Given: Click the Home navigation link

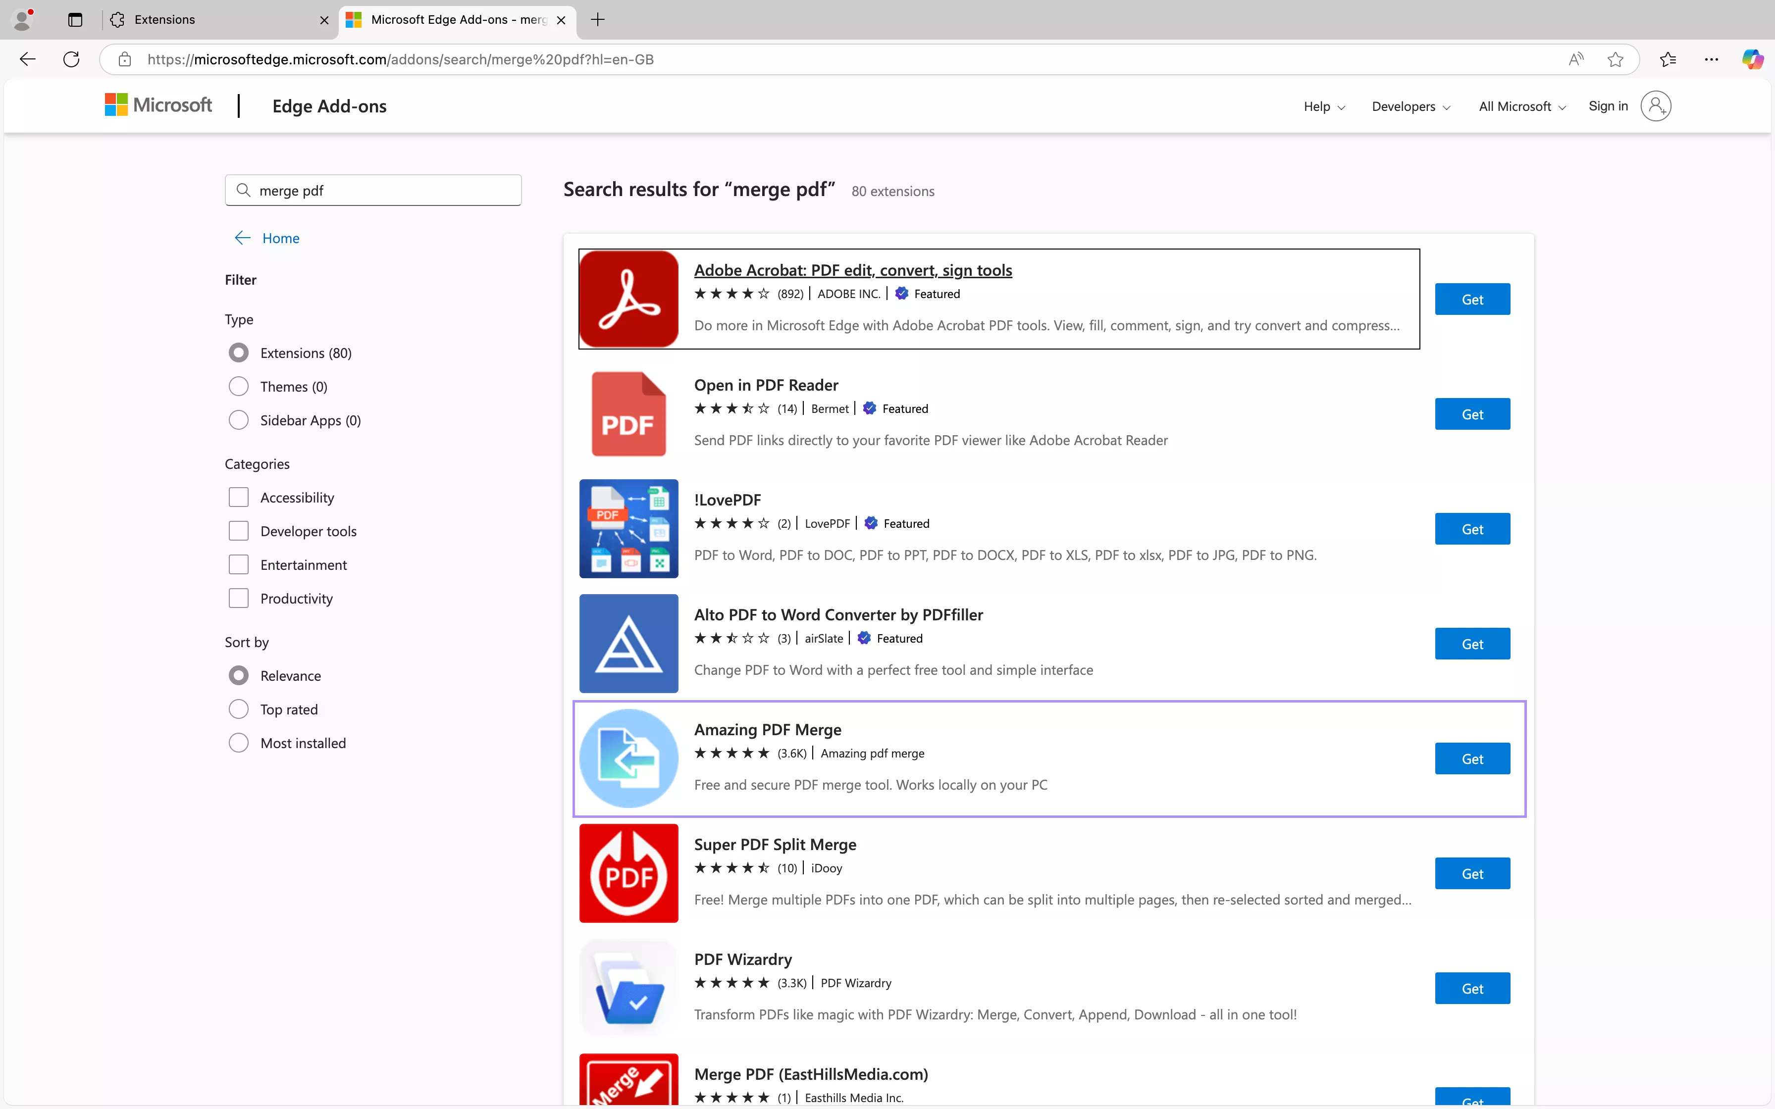Looking at the screenshot, I should point(280,237).
